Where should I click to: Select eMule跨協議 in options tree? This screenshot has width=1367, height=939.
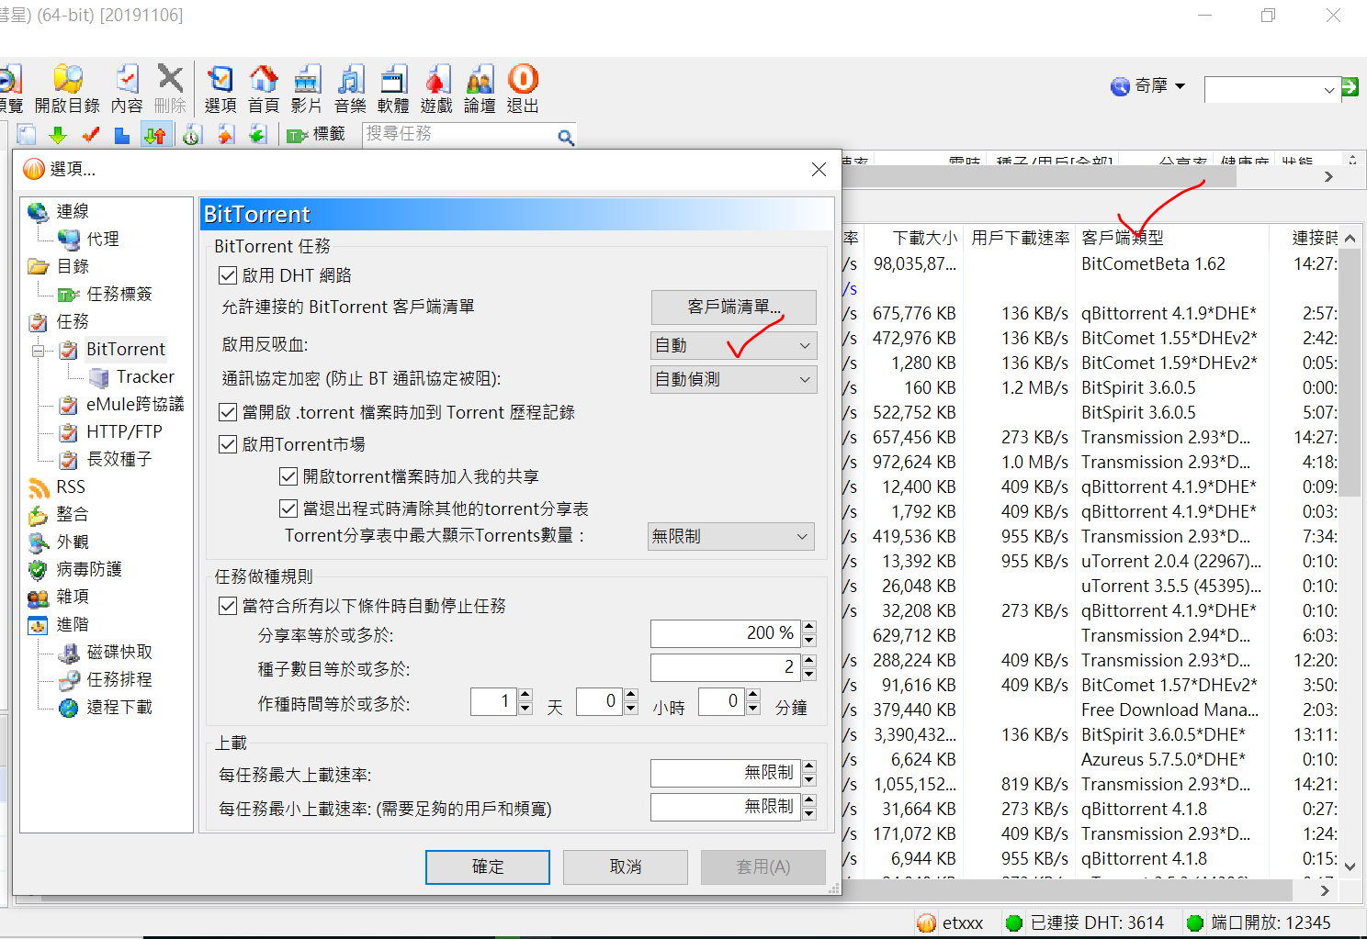point(135,404)
